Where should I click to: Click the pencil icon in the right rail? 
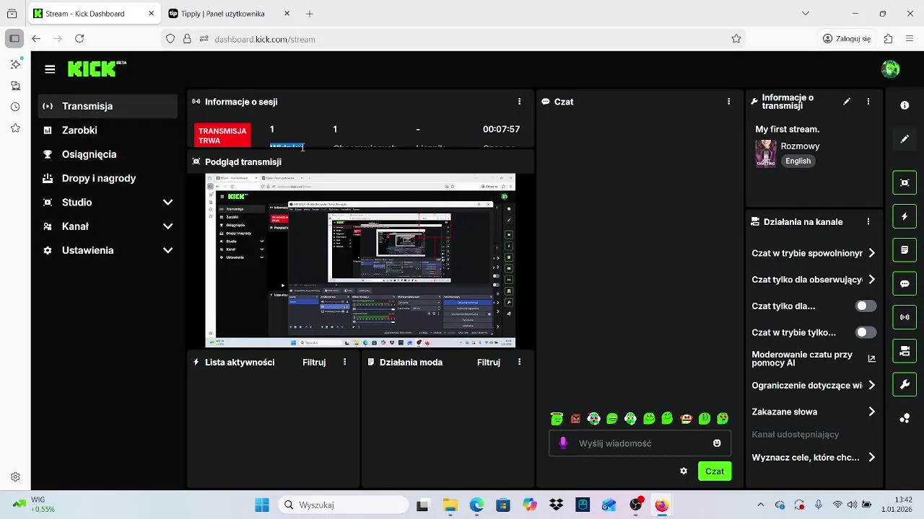coord(905,139)
